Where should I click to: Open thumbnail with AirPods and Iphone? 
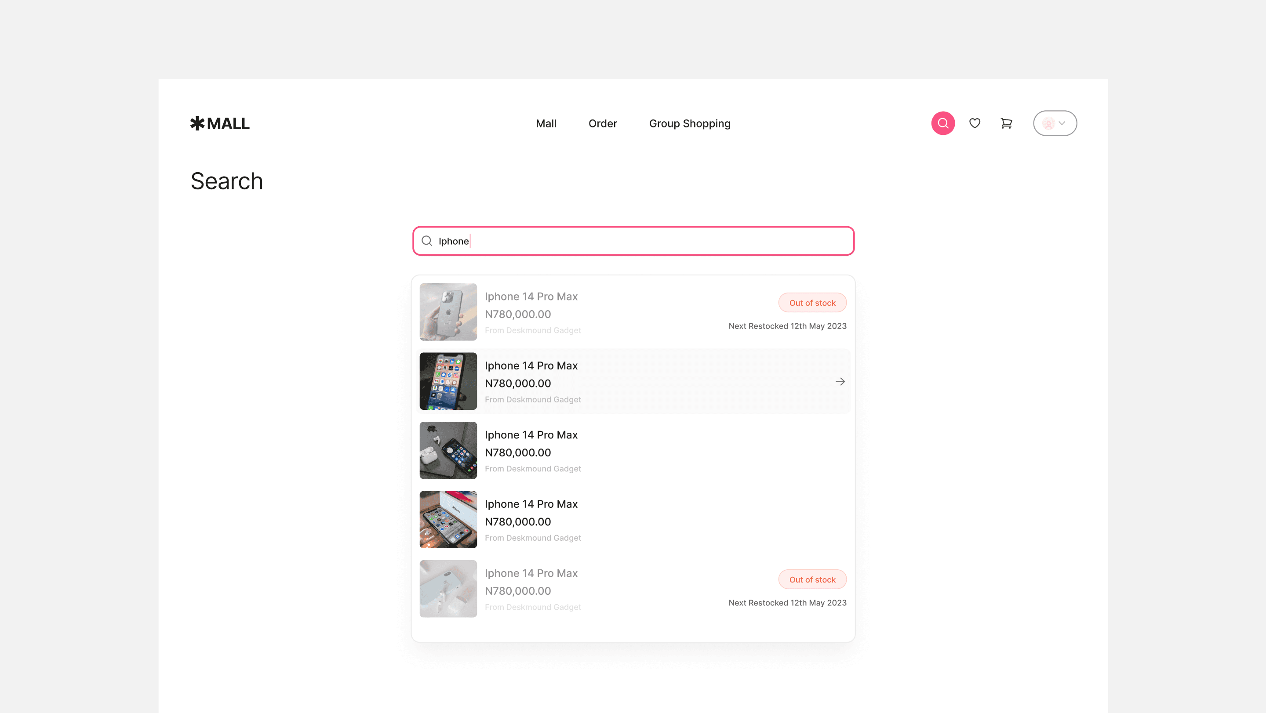click(448, 450)
